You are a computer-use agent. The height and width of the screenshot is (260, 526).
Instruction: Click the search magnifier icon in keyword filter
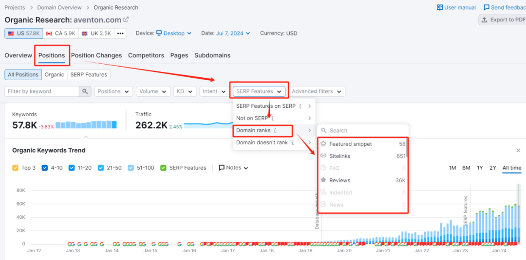point(85,91)
